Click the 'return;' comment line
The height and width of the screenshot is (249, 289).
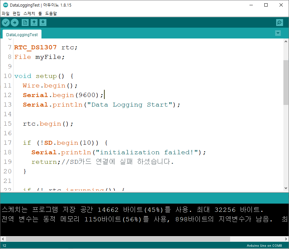(102, 162)
